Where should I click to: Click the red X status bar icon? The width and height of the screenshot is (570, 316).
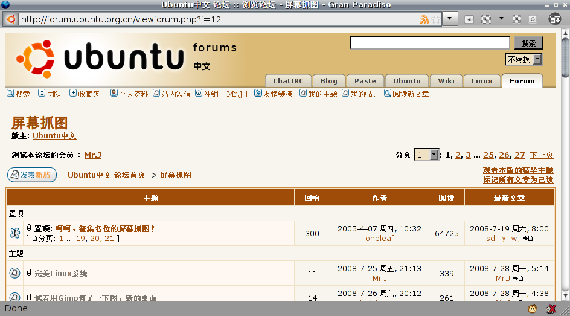[x=551, y=309]
